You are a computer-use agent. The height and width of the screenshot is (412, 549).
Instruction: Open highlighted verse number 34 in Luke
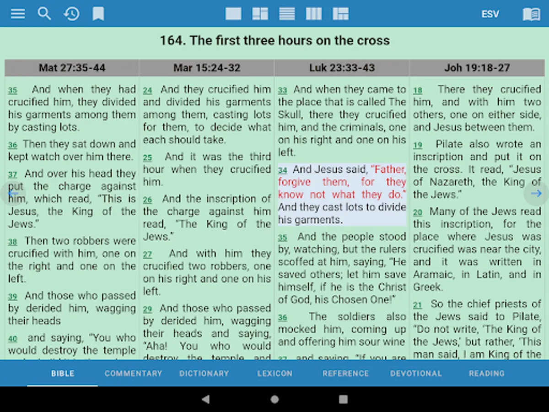[283, 171]
